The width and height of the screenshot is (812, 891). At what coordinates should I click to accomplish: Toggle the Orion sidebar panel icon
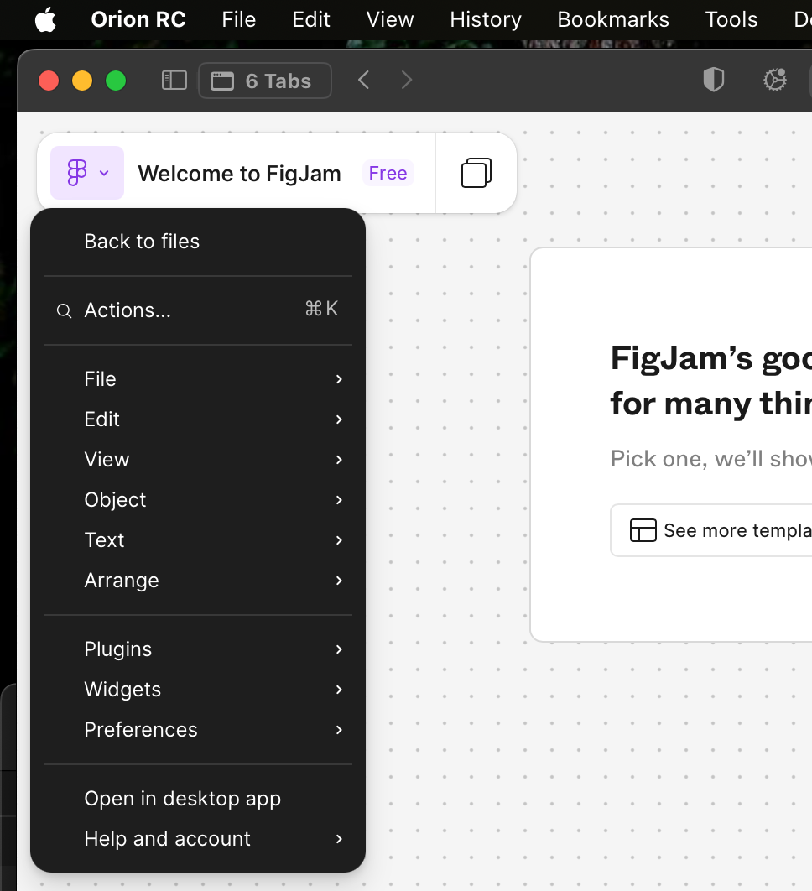pyautogui.click(x=174, y=81)
